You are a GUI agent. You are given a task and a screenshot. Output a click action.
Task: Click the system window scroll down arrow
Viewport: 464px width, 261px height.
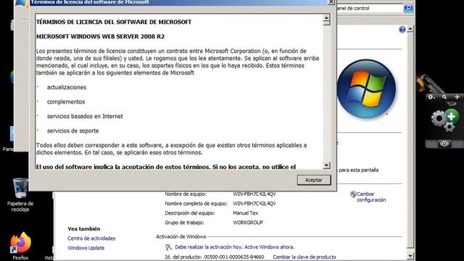coord(410,255)
